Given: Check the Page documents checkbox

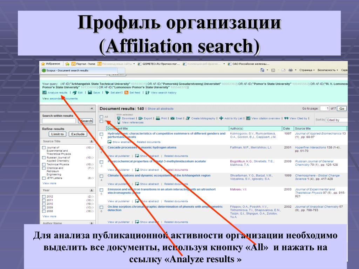Looking at the screenshot, I should pyautogui.click(x=101, y=121).
